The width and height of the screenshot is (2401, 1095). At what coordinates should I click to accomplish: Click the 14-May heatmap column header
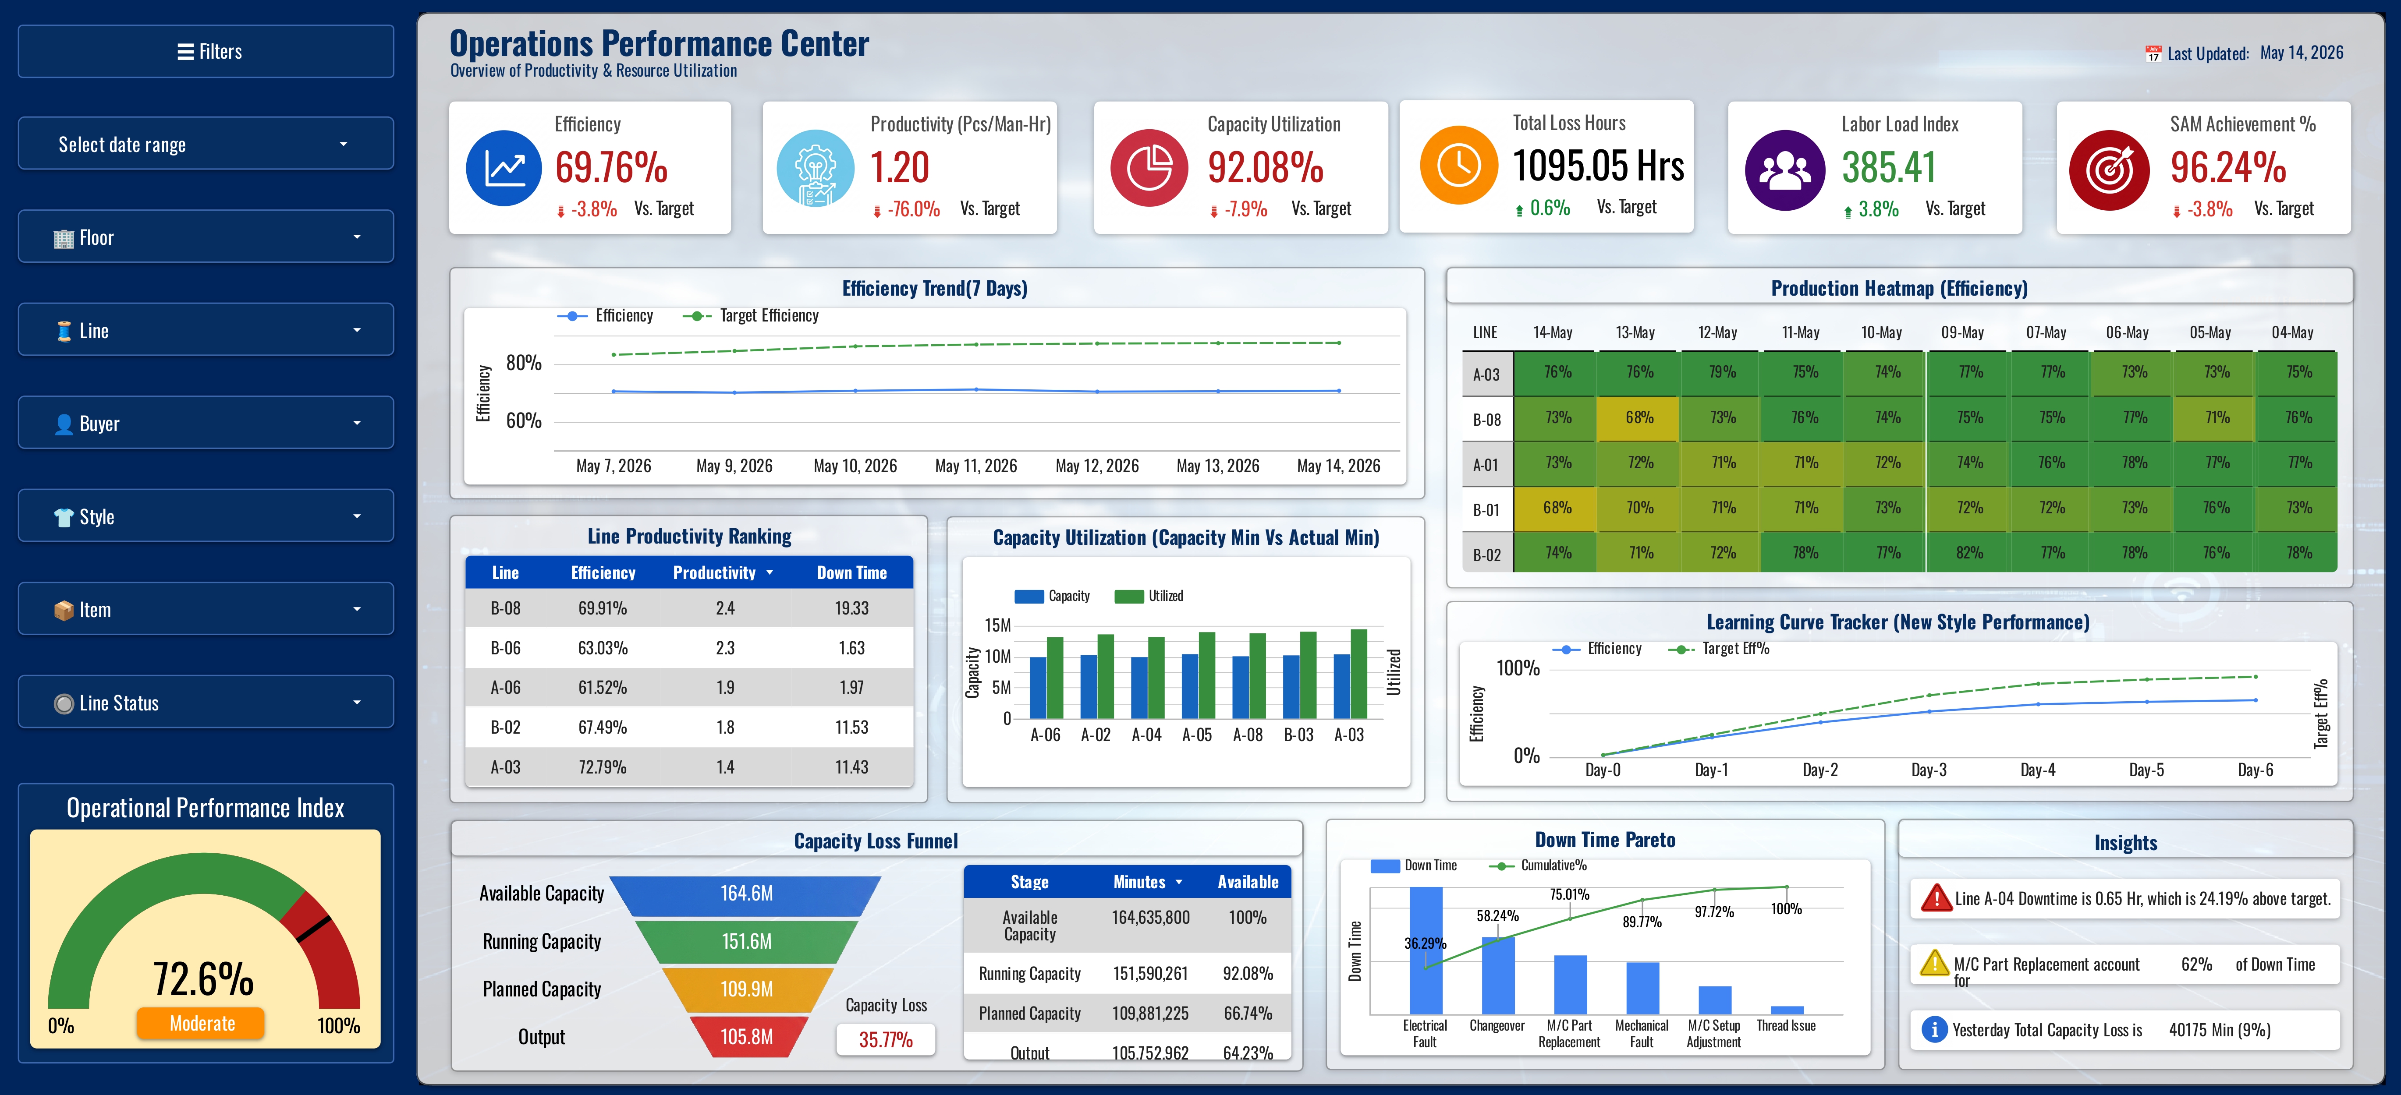click(x=1553, y=333)
